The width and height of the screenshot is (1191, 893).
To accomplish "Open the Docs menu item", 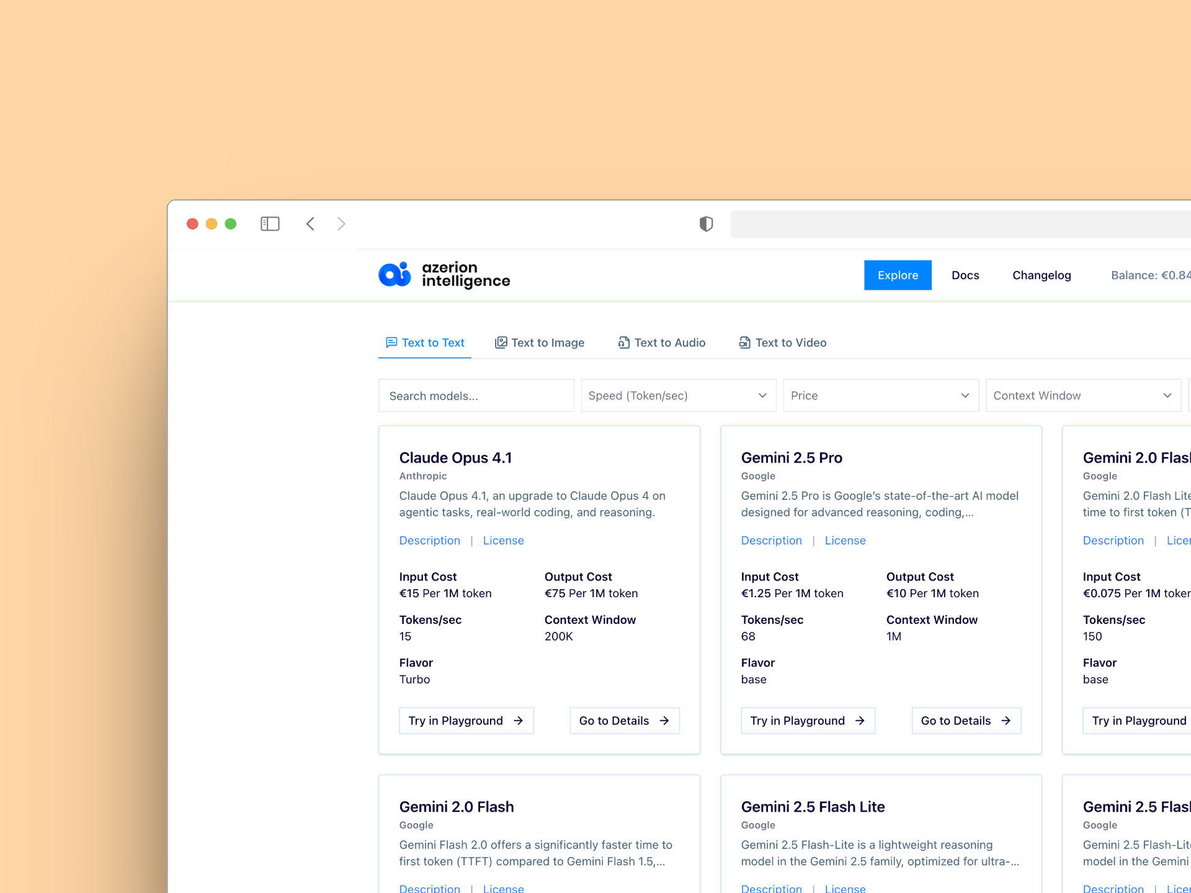I will pos(965,275).
